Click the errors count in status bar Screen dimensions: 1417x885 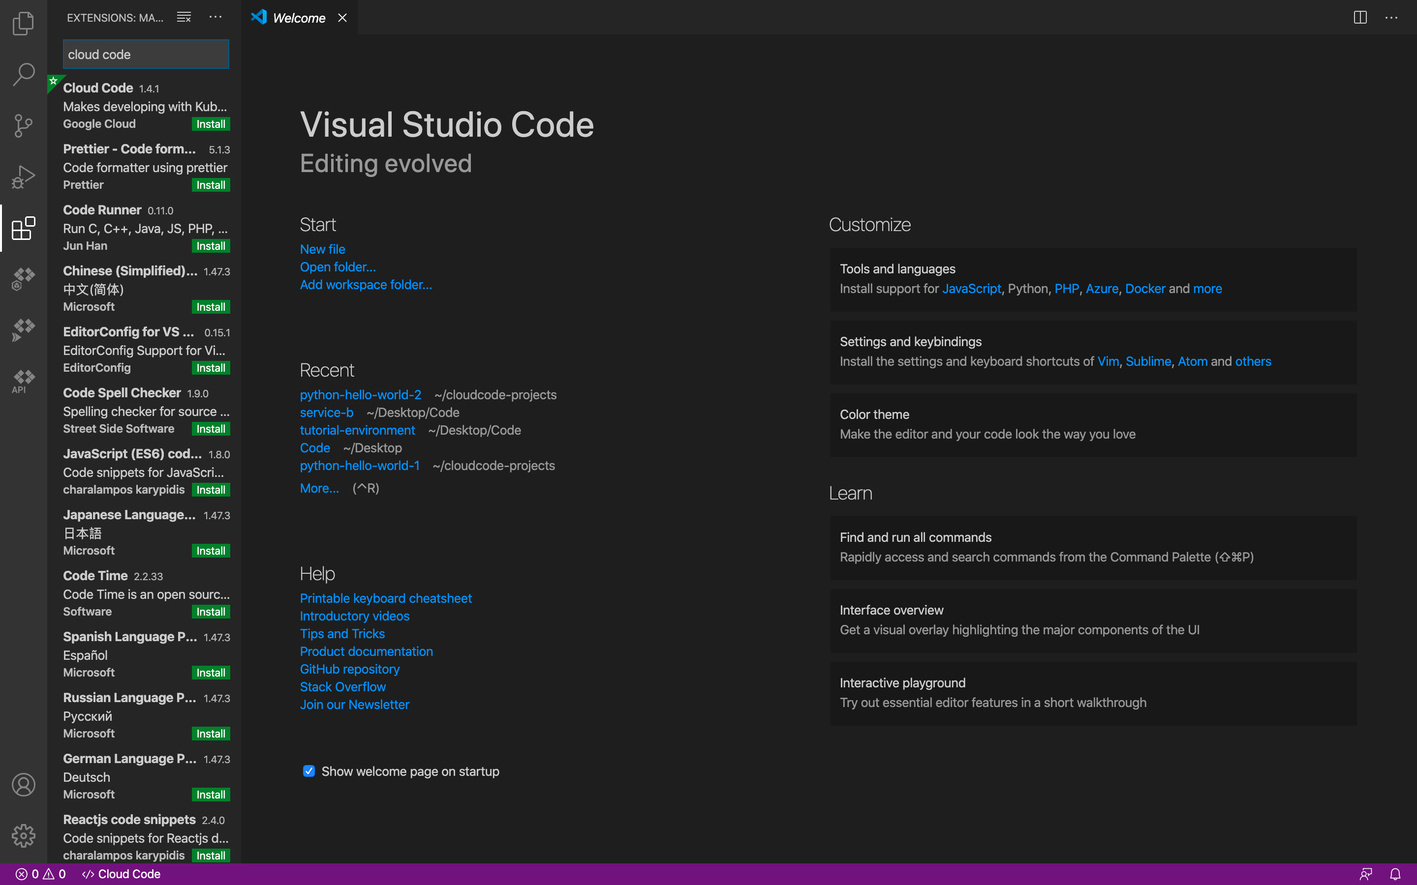pos(27,874)
